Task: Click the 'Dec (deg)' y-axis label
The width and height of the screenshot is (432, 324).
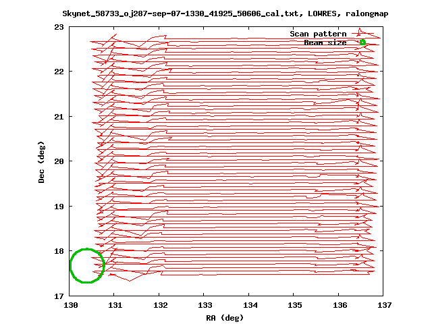Action: tap(41, 162)
